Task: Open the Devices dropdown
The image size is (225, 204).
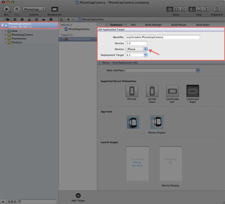Action: [137, 49]
